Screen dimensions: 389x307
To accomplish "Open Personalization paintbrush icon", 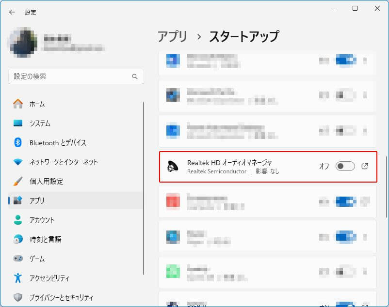I will click(18, 181).
